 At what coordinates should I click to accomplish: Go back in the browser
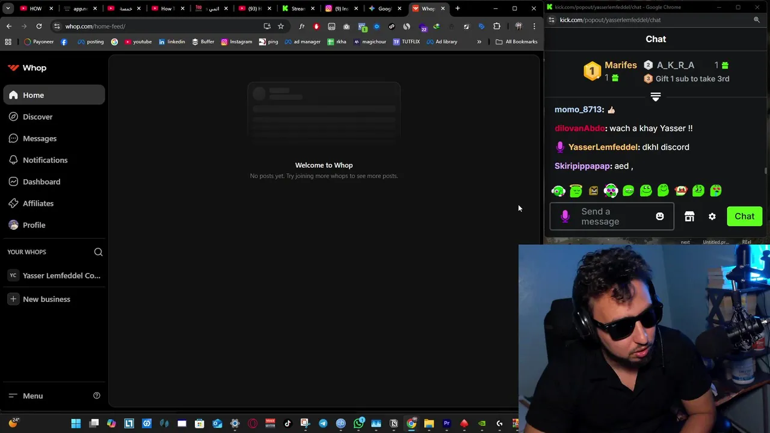click(9, 26)
